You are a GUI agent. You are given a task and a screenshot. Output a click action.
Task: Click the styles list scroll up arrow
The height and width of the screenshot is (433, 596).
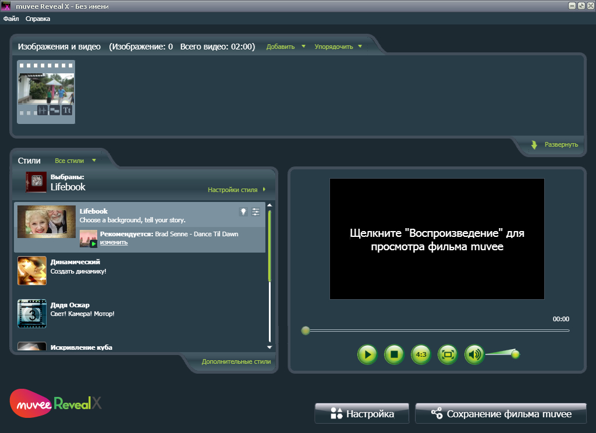269,205
